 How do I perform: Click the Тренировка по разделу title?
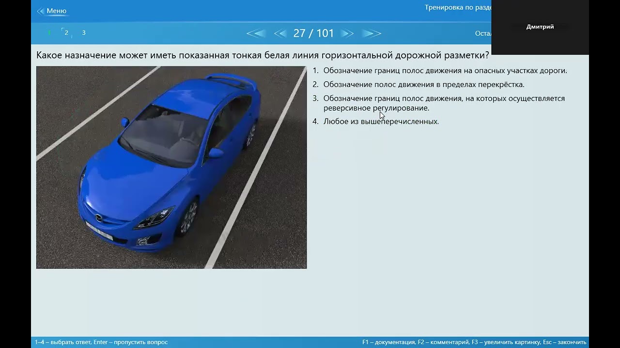tap(458, 8)
